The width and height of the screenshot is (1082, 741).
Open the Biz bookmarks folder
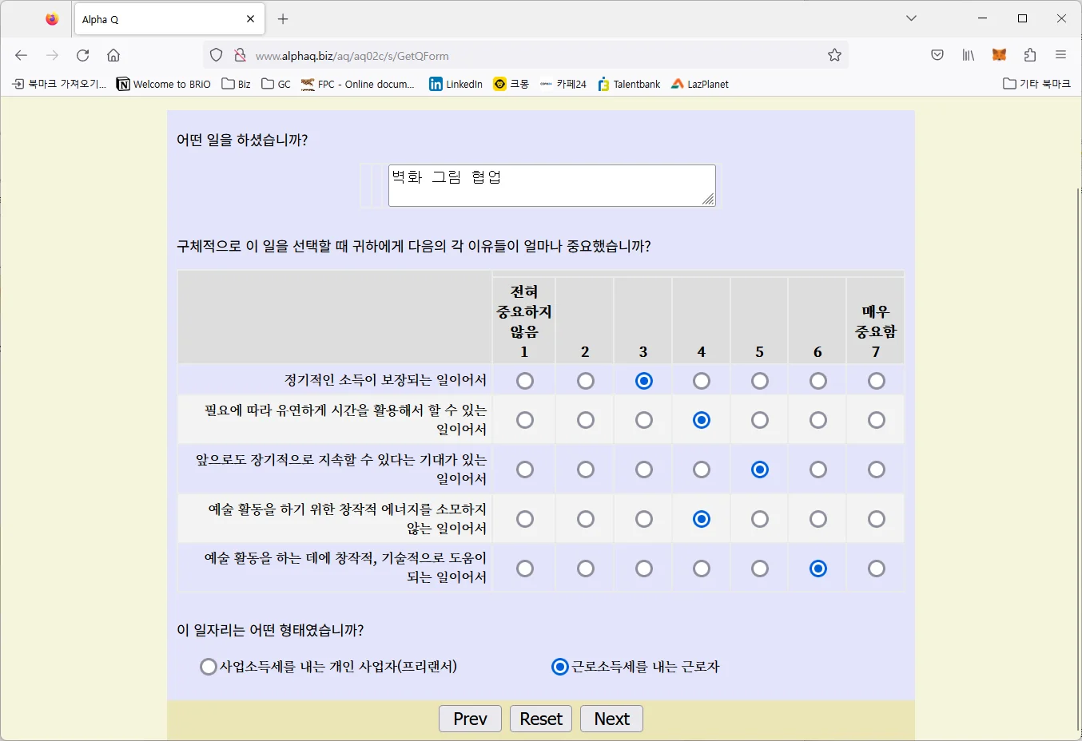[237, 84]
